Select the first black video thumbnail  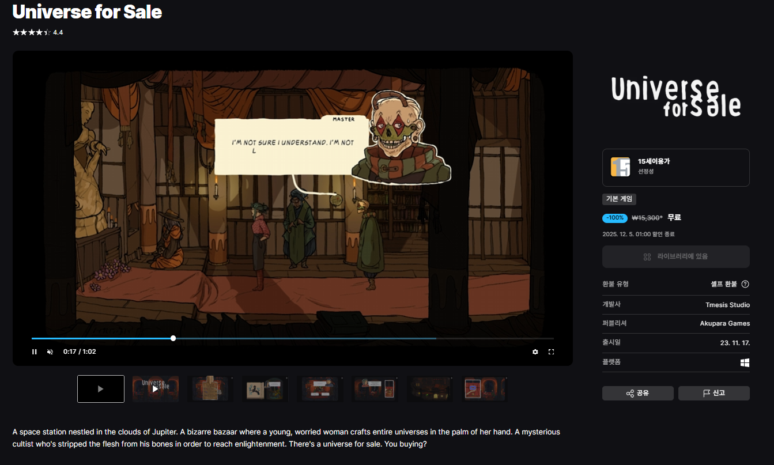tap(101, 389)
